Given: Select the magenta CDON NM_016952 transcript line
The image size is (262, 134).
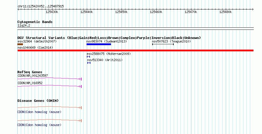Looking at the screenshot, I should [49, 86].
